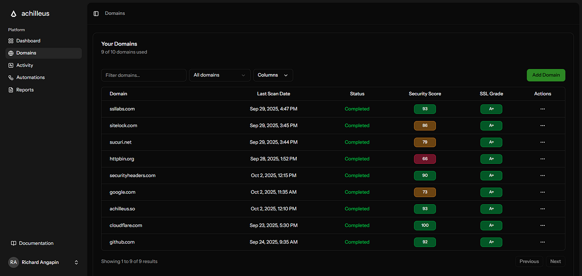Open the Columns dropdown
Image resolution: width=582 pixels, height=276 pixels.
click(273, 75)
